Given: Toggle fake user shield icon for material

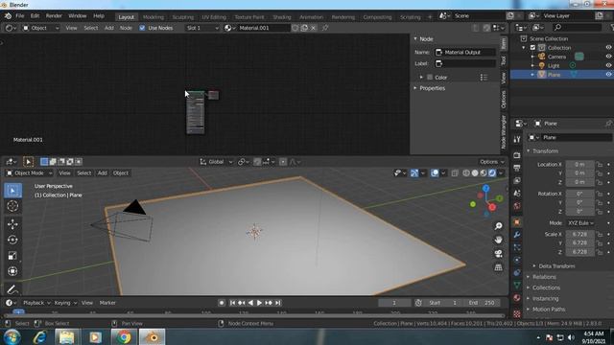Looking at the screenshot, I should [x=295, y=28].
